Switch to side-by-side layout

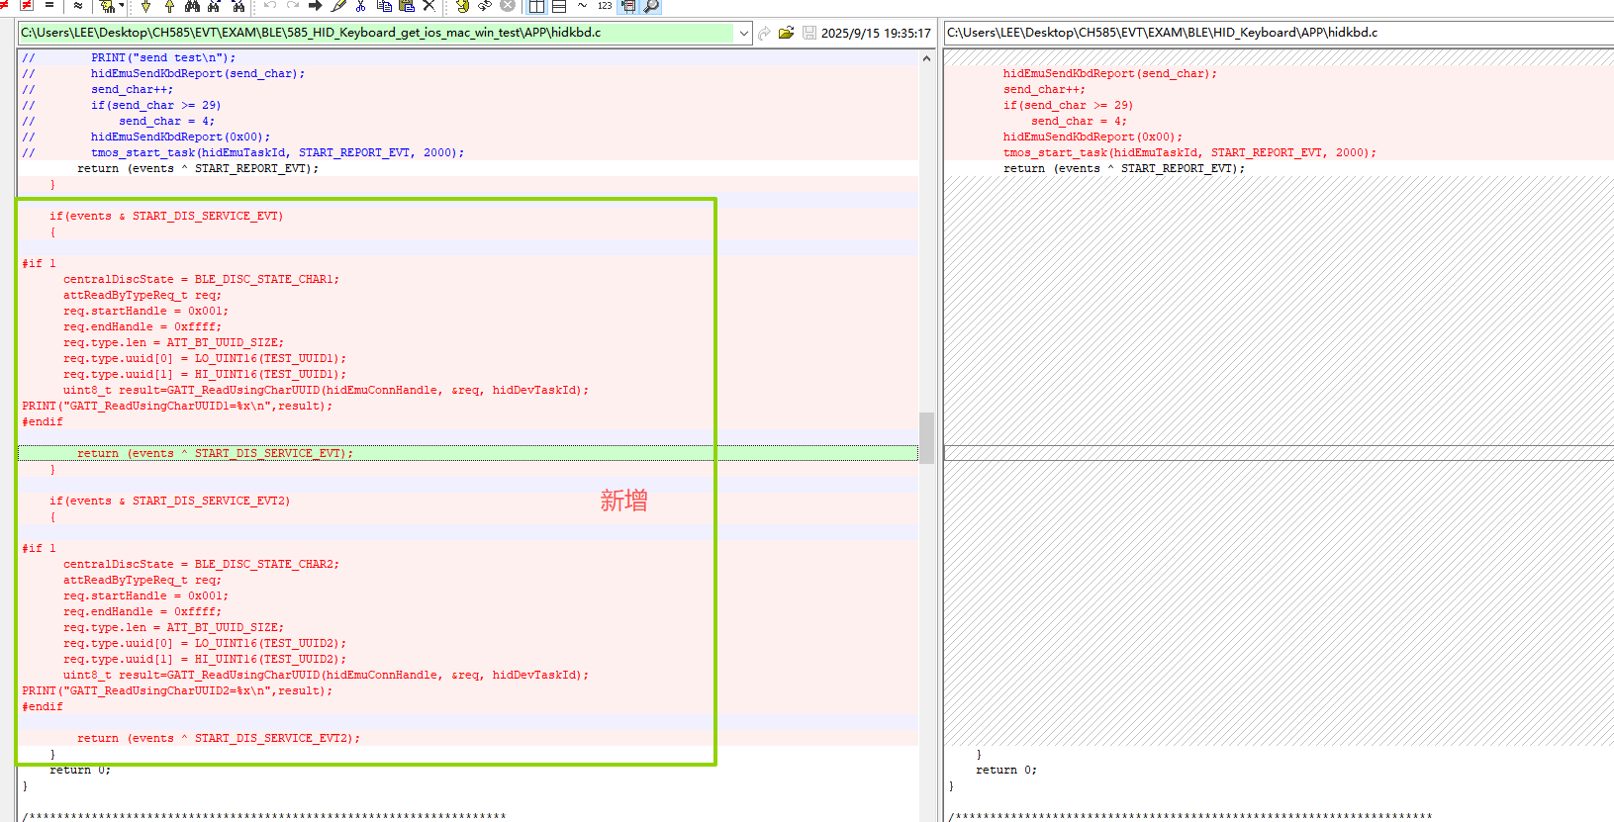click(536, 6)
